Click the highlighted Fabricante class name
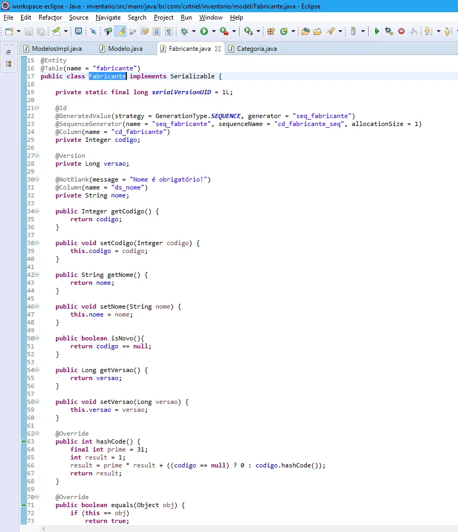The image size is (458, 532). tap(107, 76)
